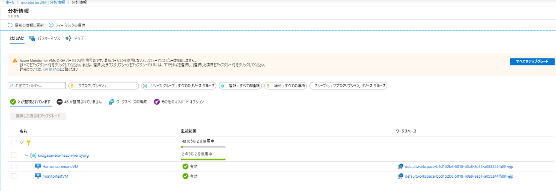Switch to the はじめに tab
Viewport: 556px width, 191px height.
point(17,38)
